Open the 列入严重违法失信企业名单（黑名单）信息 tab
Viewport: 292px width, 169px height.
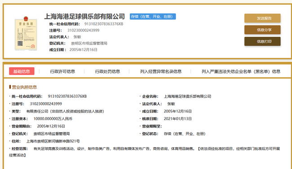[241, 71]
